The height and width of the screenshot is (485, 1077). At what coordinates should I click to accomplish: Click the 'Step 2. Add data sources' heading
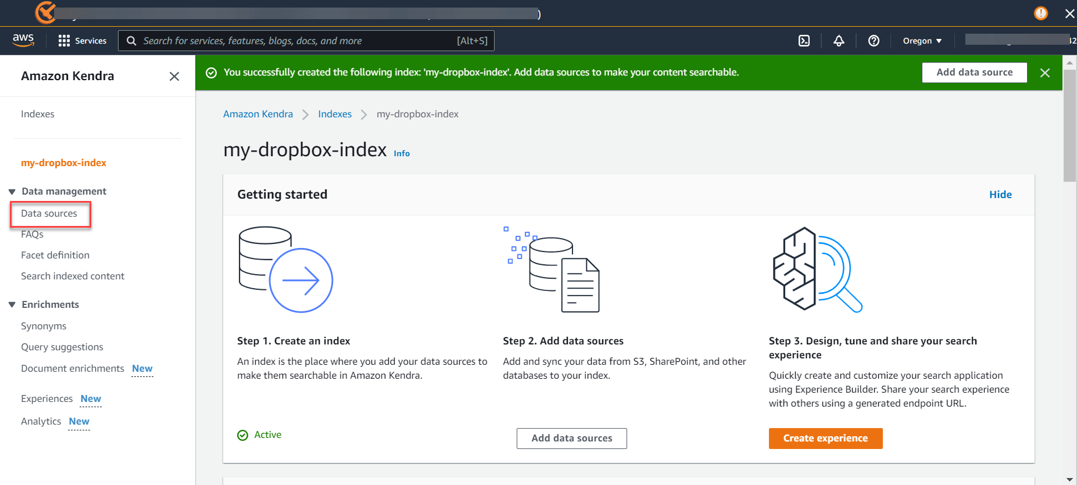(563, 342)
